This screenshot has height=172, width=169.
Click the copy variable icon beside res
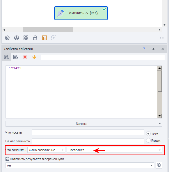click(x=159, y=165)
